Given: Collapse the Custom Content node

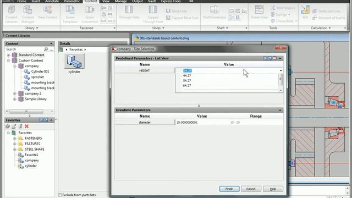Looking at the screenshot, I should point(8,61).
